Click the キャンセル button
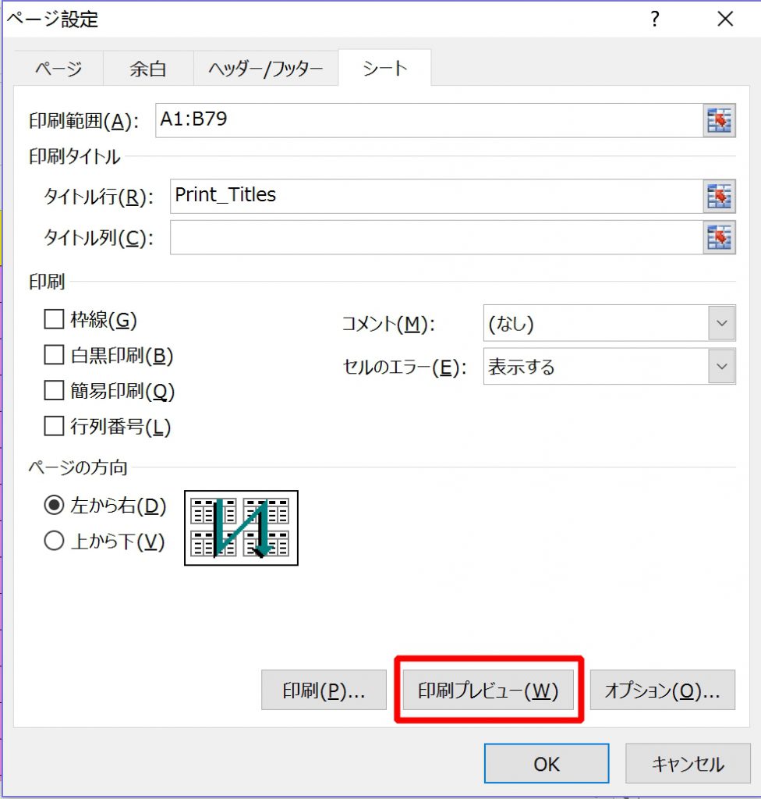The image size is (761, 799). [x=686, y=763]
